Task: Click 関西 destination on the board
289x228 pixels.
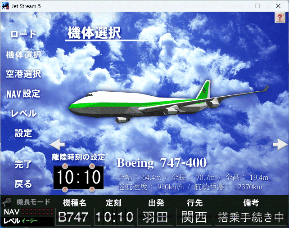Action: [194, 217]
